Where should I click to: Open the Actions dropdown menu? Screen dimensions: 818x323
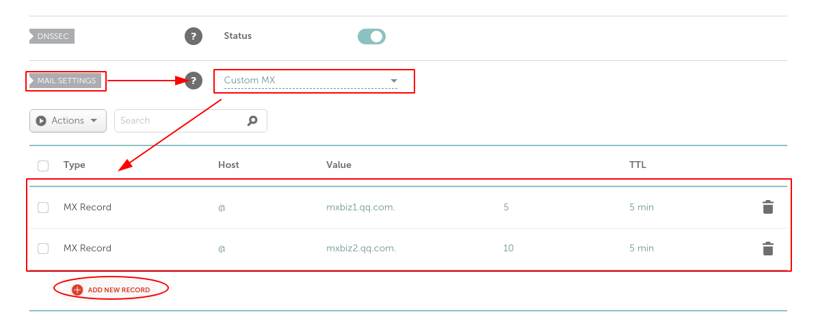click(x=68, y=121)
